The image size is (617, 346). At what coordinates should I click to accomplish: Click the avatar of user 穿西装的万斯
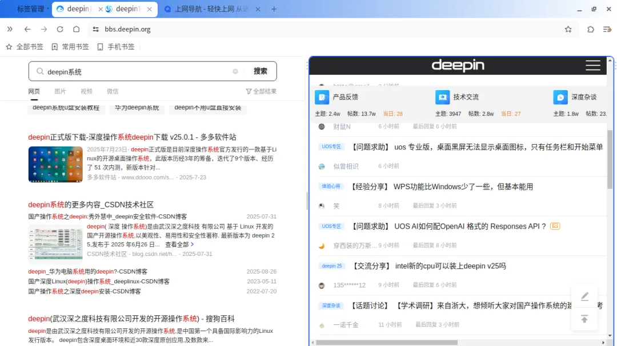point(322,246)
